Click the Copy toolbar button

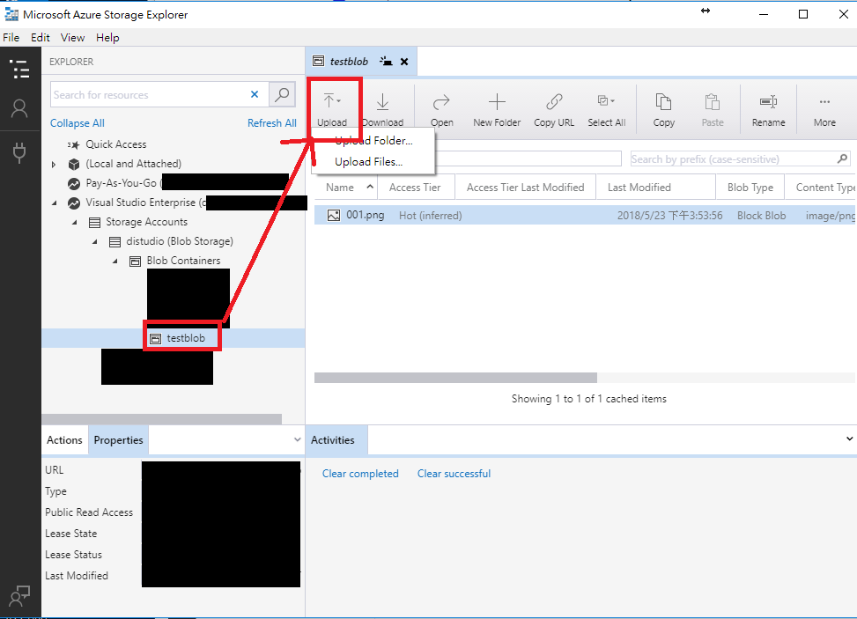(663, 110)
